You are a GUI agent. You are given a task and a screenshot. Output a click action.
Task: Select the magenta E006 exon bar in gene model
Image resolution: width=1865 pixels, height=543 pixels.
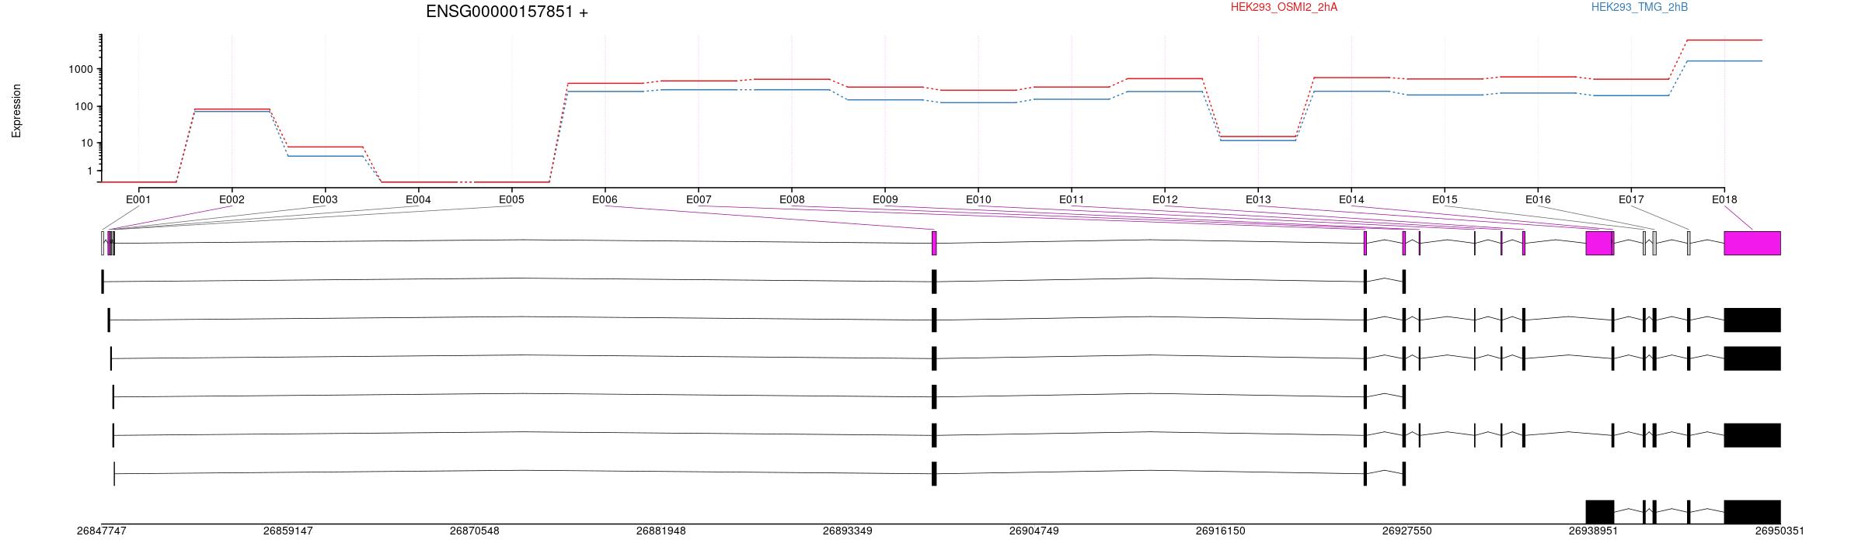click(x=934, y=243)
